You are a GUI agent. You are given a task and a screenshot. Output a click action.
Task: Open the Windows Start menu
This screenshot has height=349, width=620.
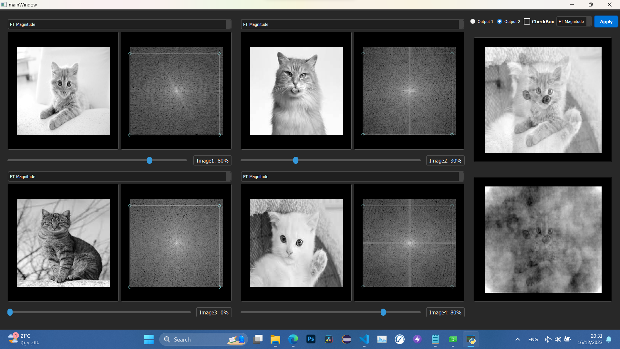coord(149,339)
